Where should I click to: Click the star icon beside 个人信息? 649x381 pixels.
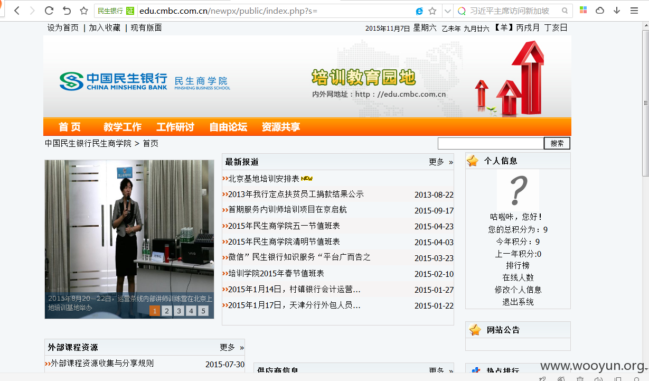(473, 161)
